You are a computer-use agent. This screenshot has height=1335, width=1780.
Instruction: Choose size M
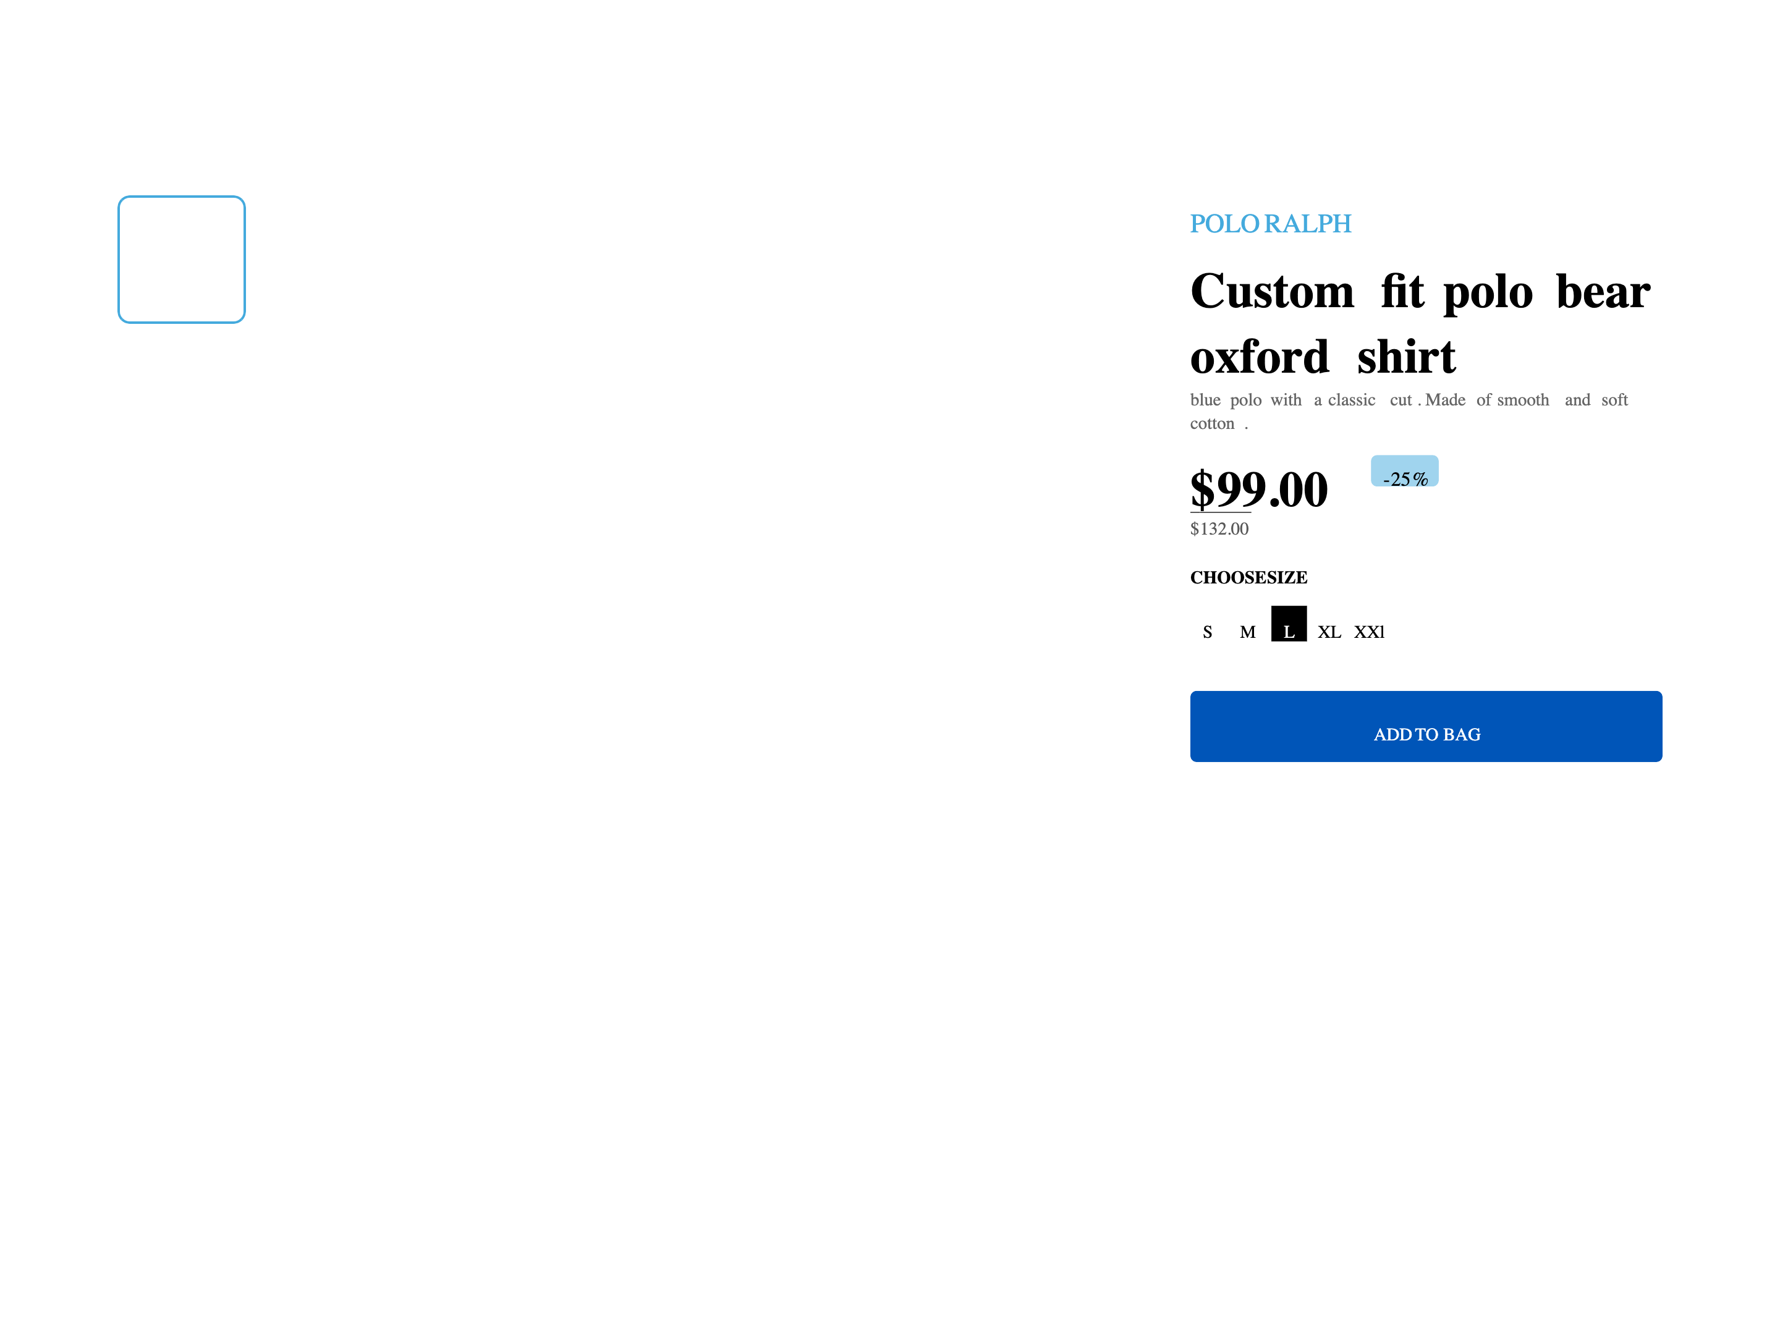(1247, 632)
